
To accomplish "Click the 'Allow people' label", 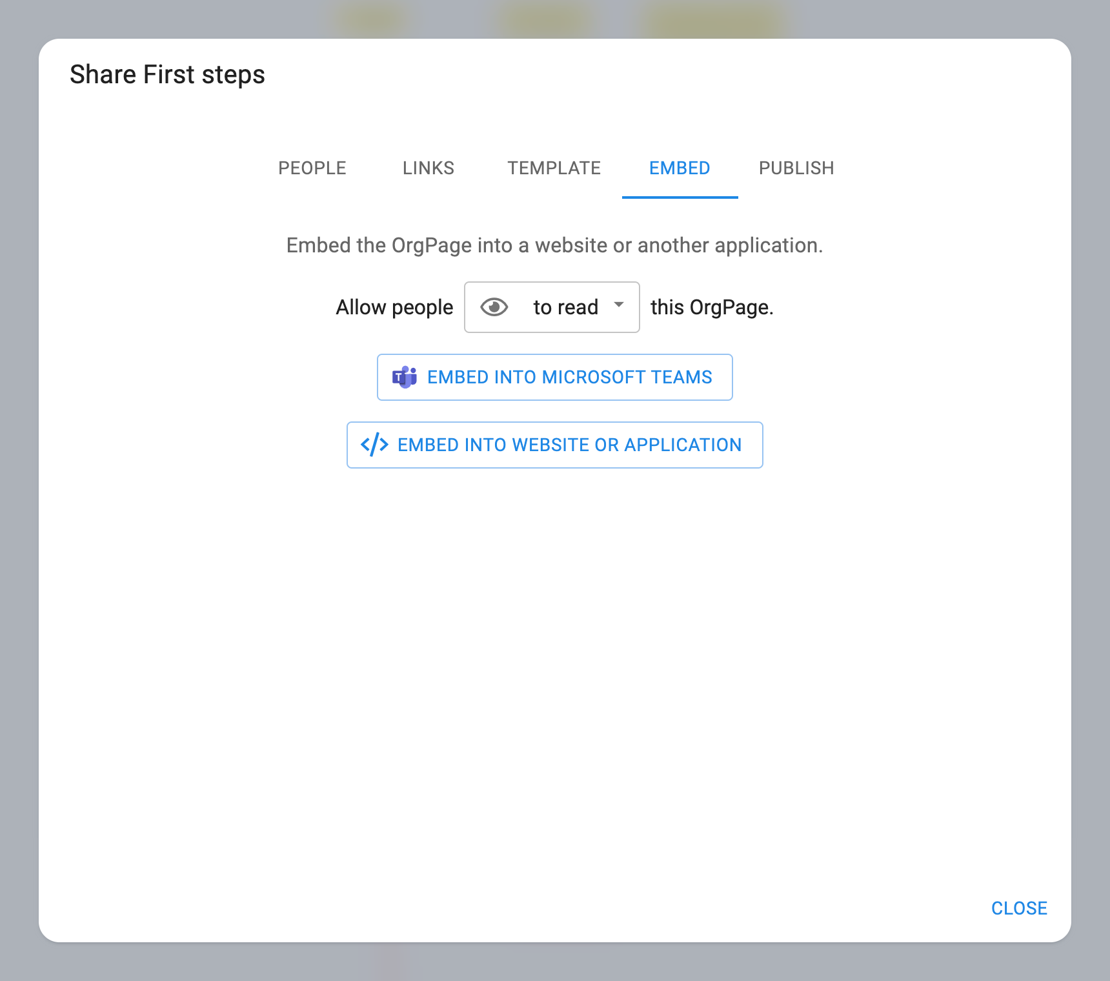I will [394, 307].
